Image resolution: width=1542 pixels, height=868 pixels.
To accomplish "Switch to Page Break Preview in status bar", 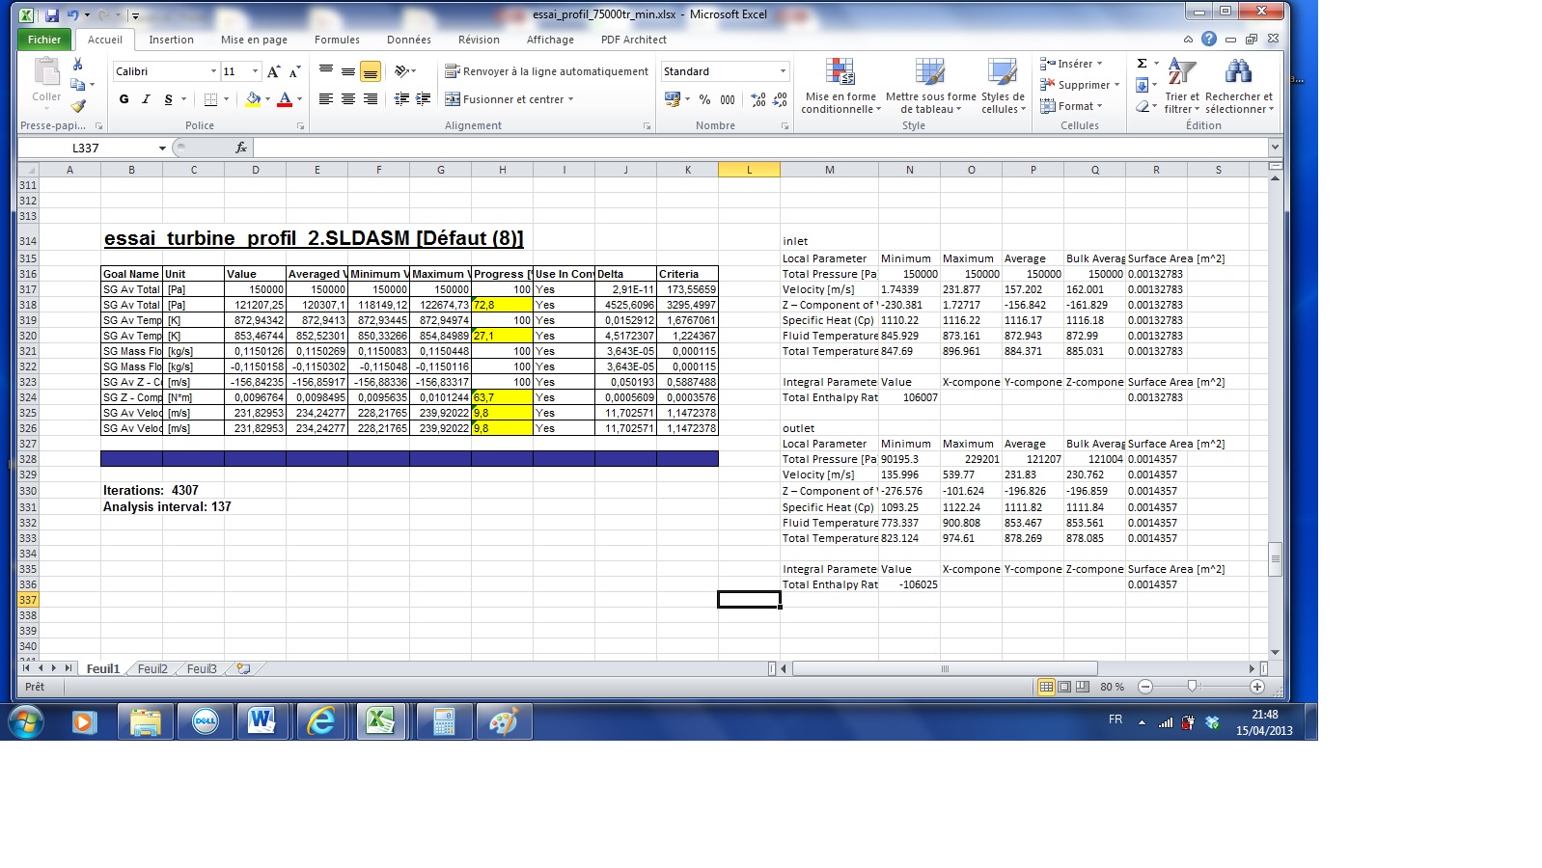I will tap(1082, 687).
